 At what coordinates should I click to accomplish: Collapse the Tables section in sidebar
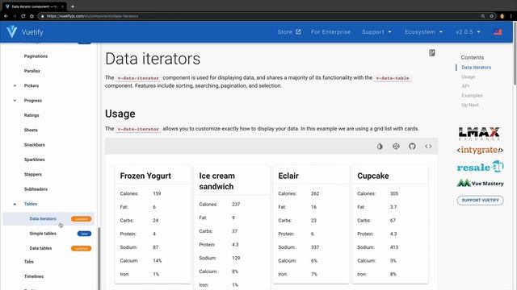click(x=15, y=204)
